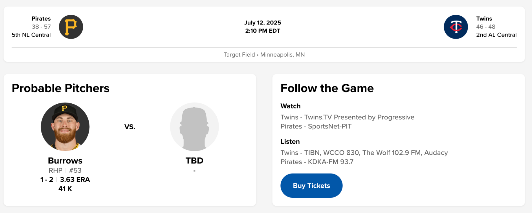Open the Twins.TV Presented by Progressive listing
532x213 pixels.
coord(347,117)
